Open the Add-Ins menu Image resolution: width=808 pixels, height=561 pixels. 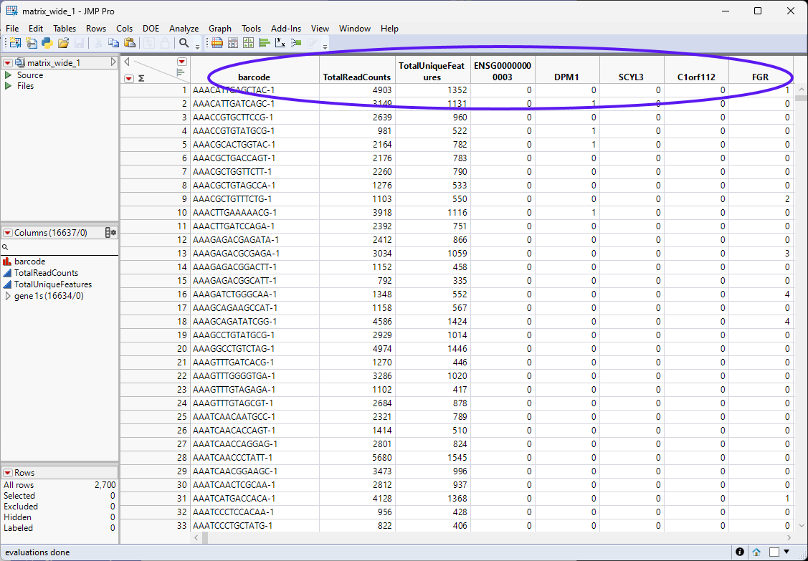285,29
